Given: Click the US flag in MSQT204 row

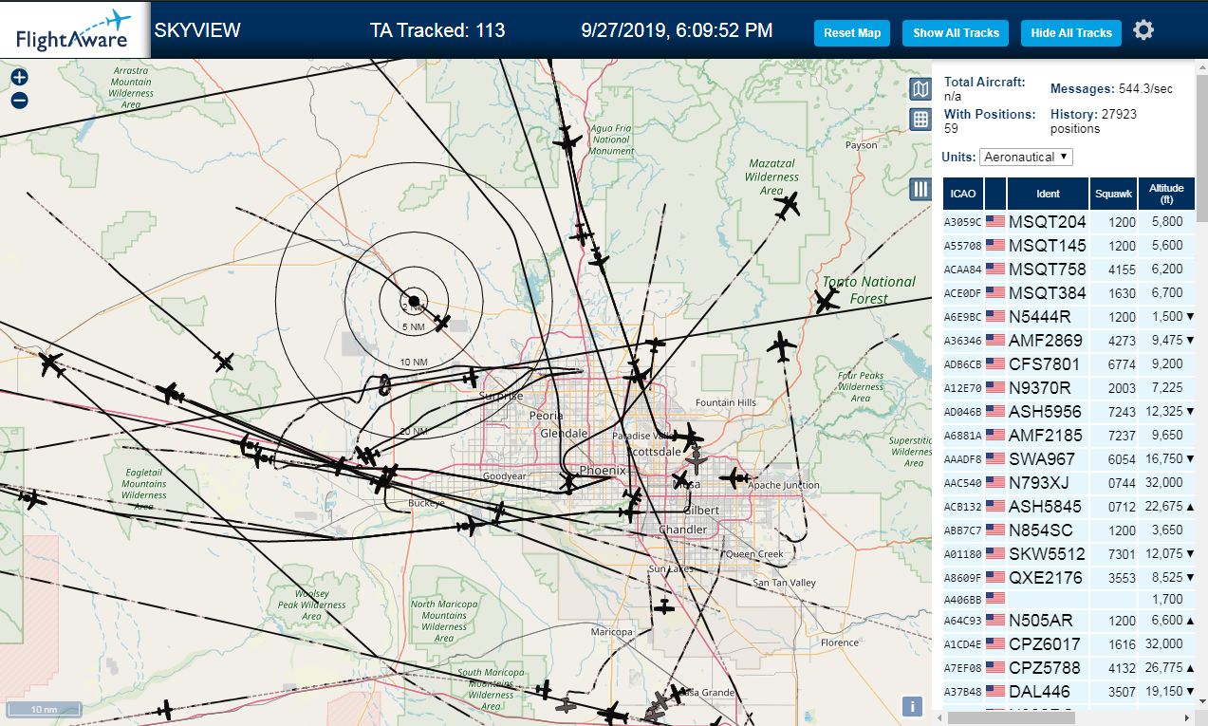Looking at the screenshot, I should click(x=995, y=222).
